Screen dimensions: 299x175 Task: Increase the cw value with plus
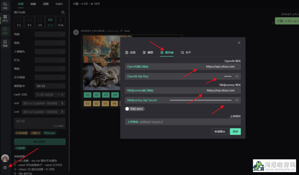coord(62,94)
